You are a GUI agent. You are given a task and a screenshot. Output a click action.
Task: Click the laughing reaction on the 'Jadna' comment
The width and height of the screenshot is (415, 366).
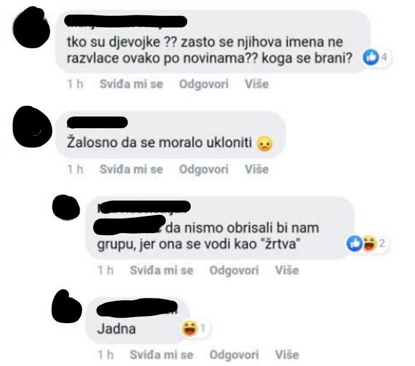pyautogui.click(x=190, y=328)
